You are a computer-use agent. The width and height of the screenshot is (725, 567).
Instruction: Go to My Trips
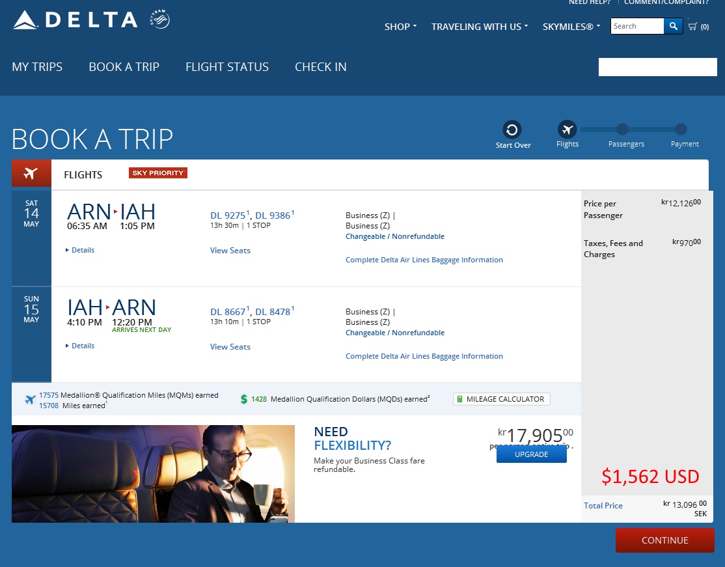pos(37,67)
